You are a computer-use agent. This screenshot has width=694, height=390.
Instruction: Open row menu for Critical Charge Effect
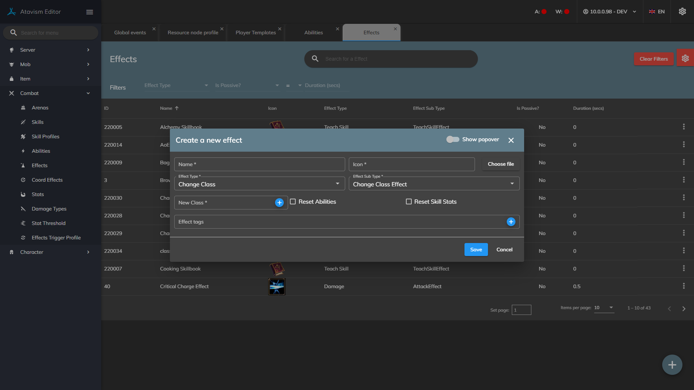[684, 286]
